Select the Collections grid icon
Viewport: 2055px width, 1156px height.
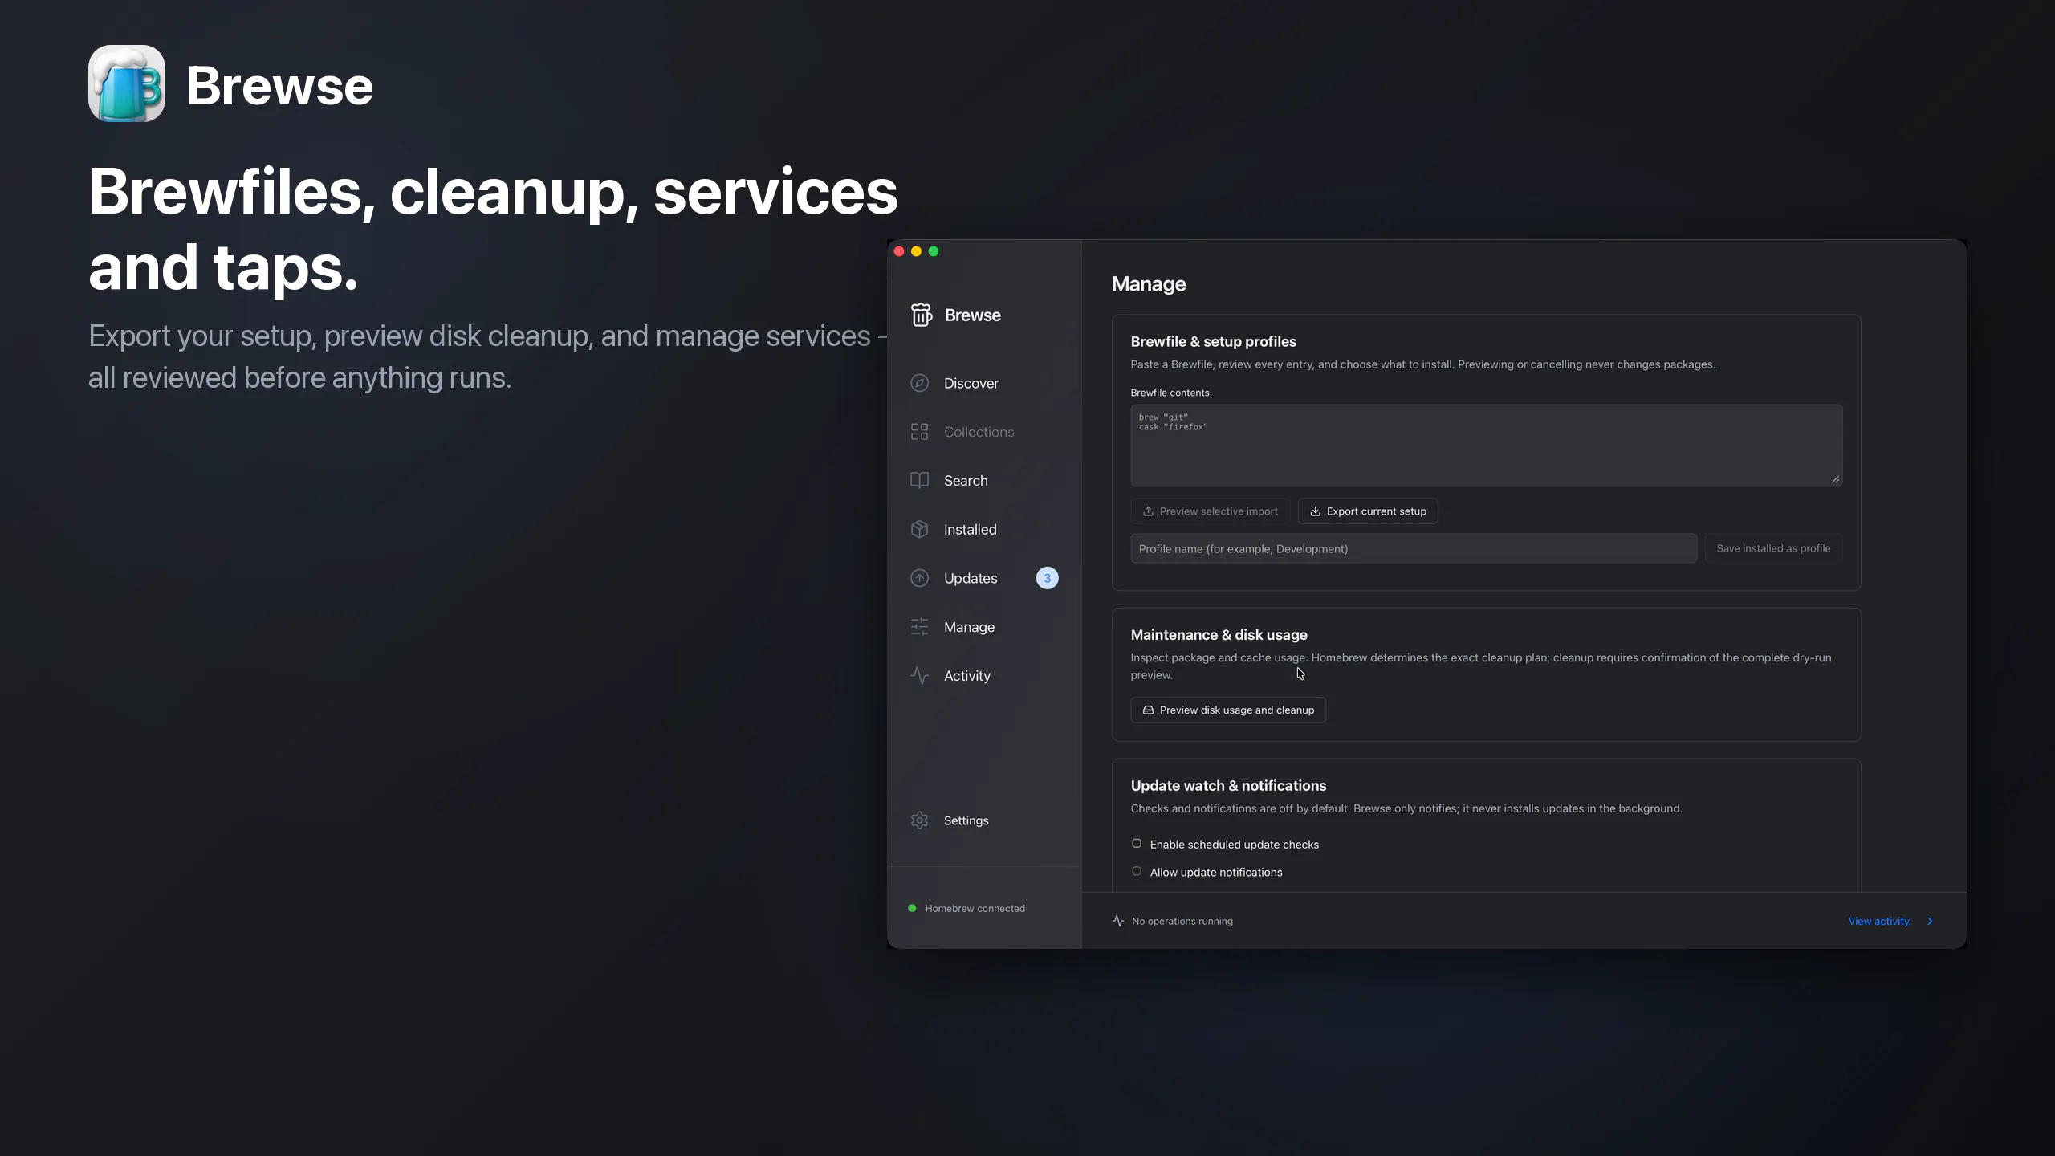point(920,432)
